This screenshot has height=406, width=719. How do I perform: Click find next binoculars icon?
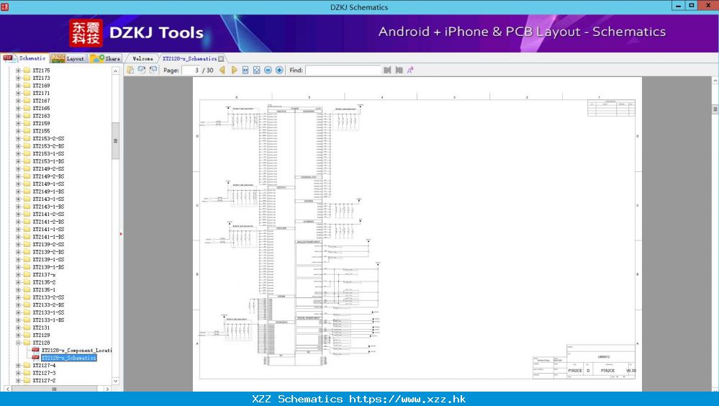(x=399, y=71)
